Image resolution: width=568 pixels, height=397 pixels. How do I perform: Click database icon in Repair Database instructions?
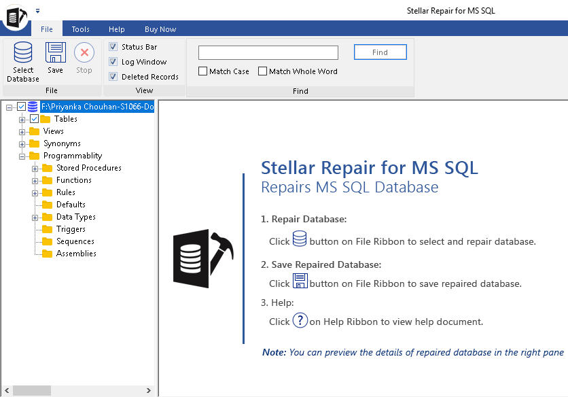click(x=300, y=239)
